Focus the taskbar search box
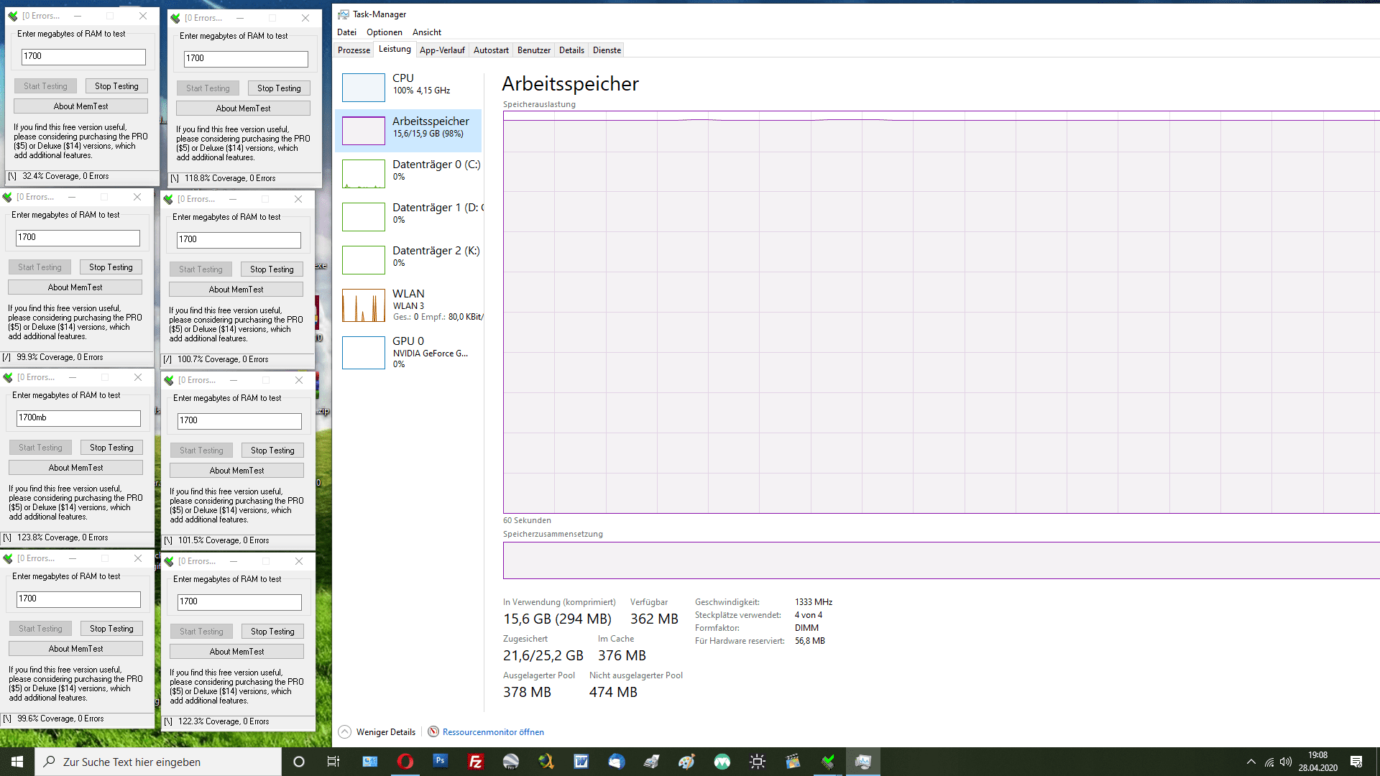This screenshot has height=776, width=1380. (158, 762)
